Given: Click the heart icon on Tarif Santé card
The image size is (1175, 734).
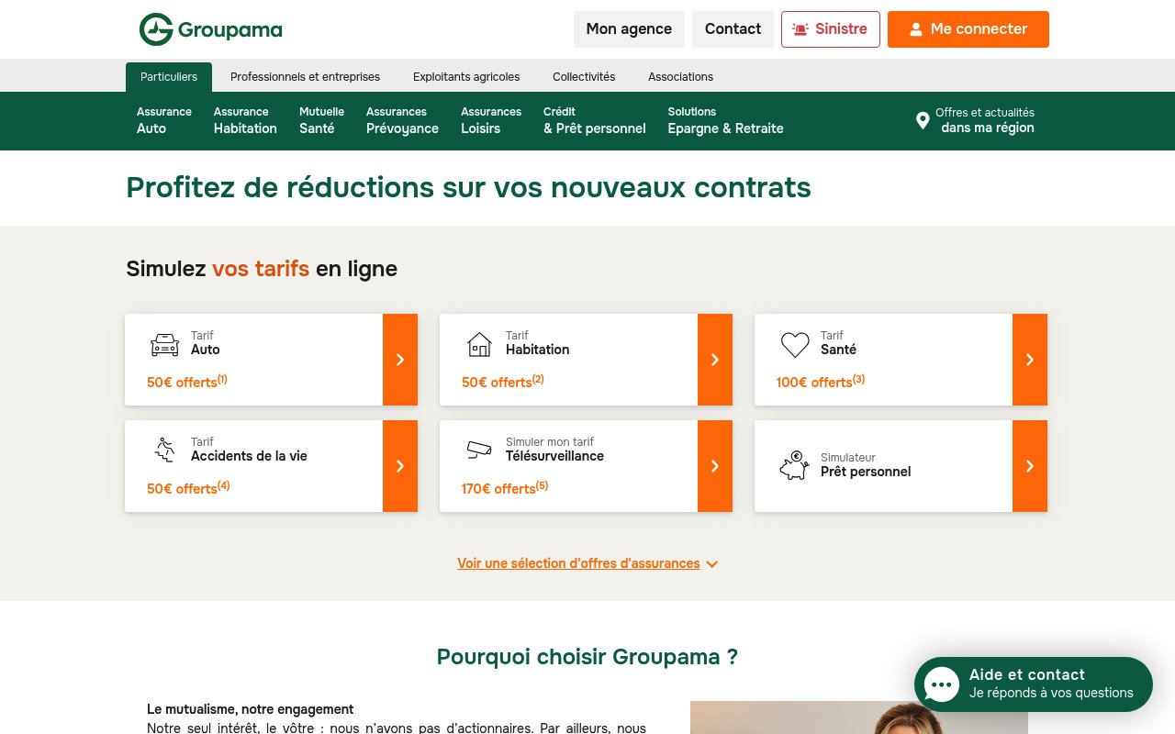Looking at the screenshot, I should coord(795,345).
